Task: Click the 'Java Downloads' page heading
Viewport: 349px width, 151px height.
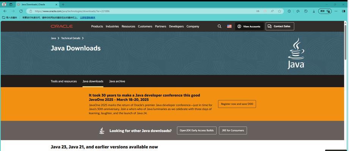Action: pyautogui.click(x=75, y=48)
